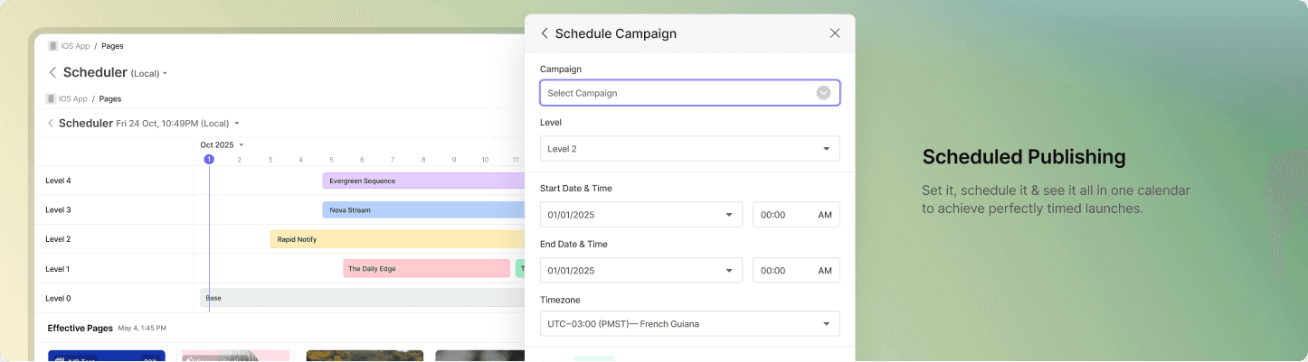Viewport: 1308px width, 362px height.
Task: Click the Start time 00:00 AM field
Action: coord(796,215)
